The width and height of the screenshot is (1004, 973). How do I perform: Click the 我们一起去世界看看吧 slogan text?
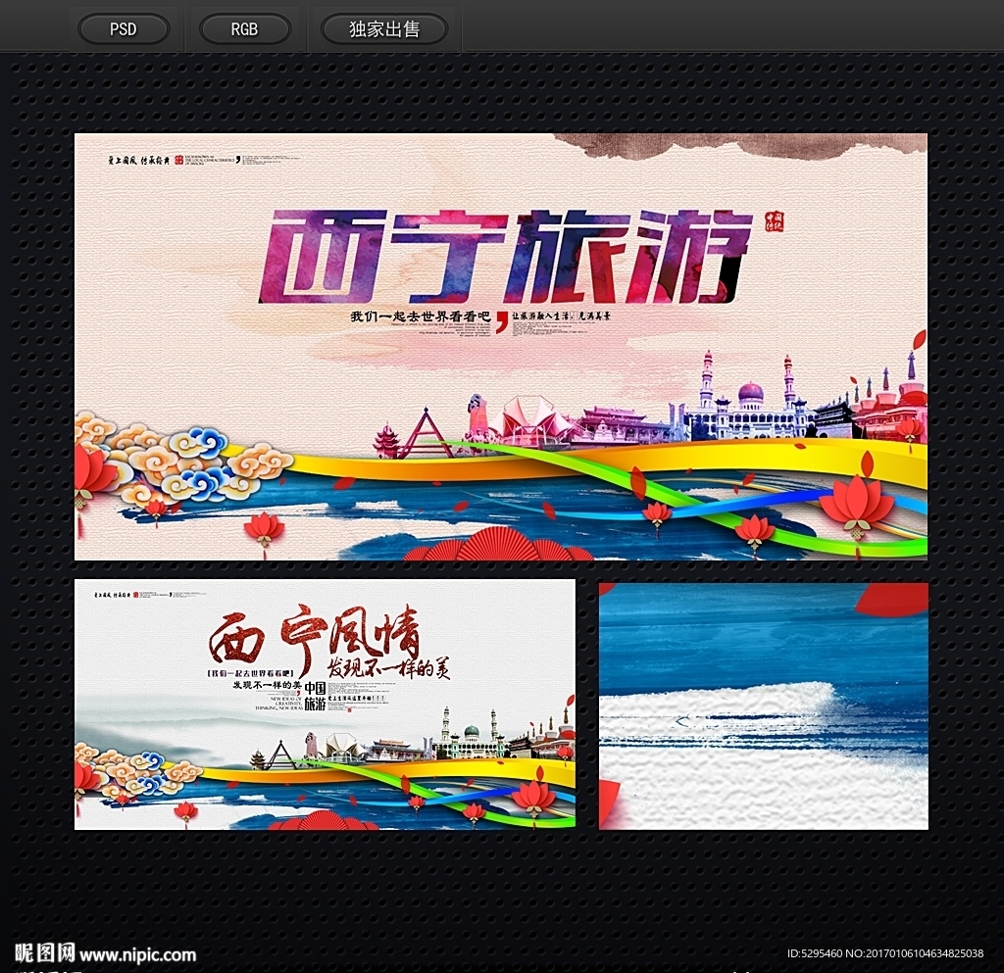[420, 316]
